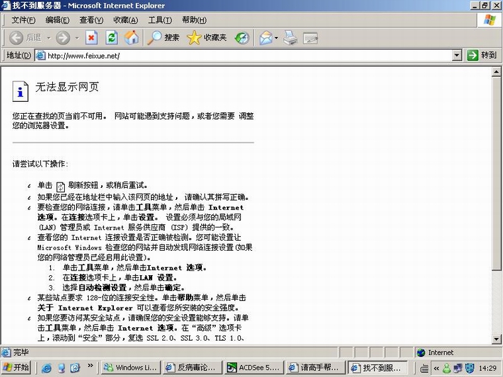The width and height of the screenshot is (503, 377).
Task: Click the inline refresh icon in instructions
Action: (60, 187)
